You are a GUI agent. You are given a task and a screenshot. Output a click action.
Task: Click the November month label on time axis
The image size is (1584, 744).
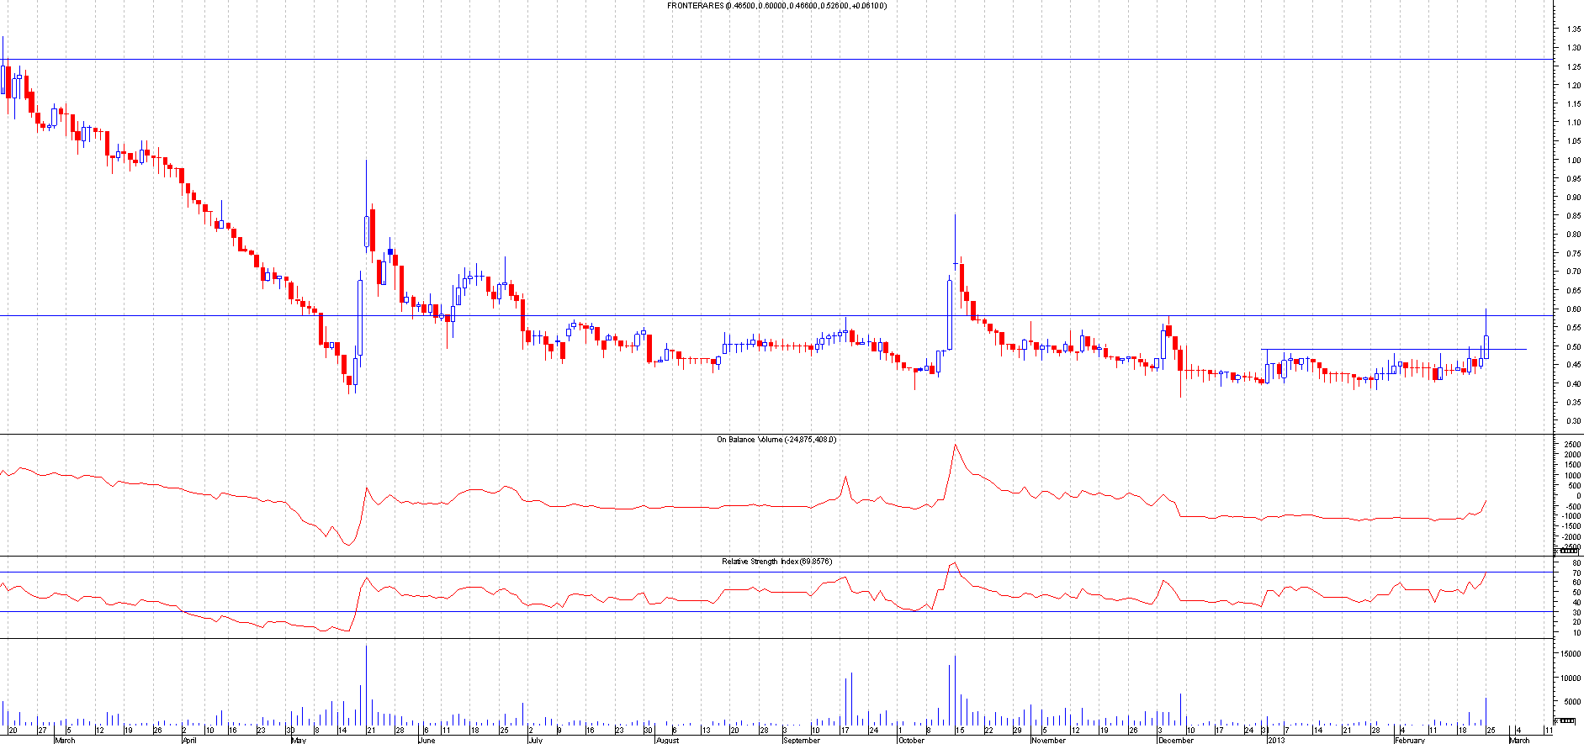[1048, 741]
